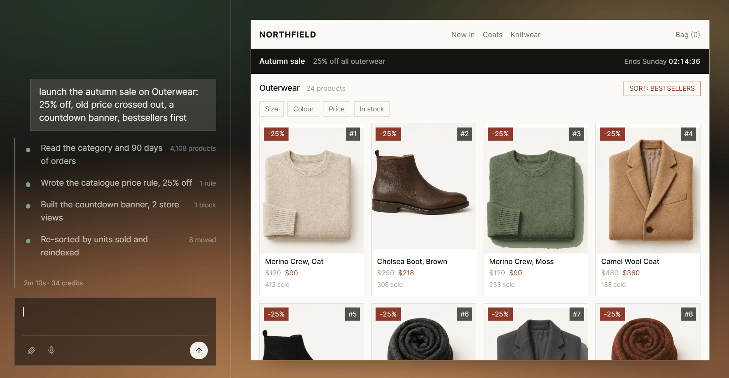Image resolution: width=729 pixels, height=378 pixels.
Task: Click the #2 rank badge
Action: 464,134
